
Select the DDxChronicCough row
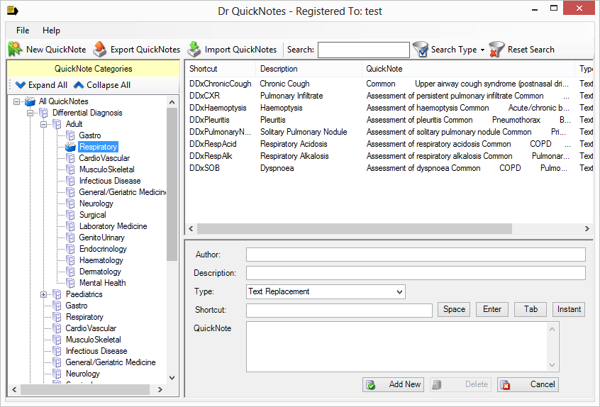[x=389, y=84]
